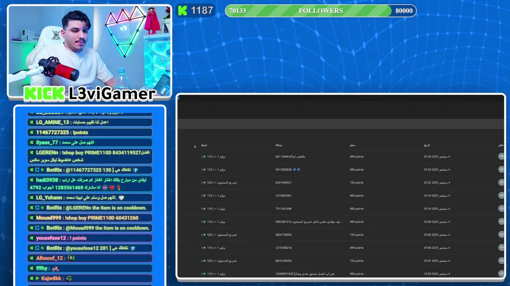Click the رسالة column header
The height and width of the screenshot is (286, 510).
pos(279,145)
